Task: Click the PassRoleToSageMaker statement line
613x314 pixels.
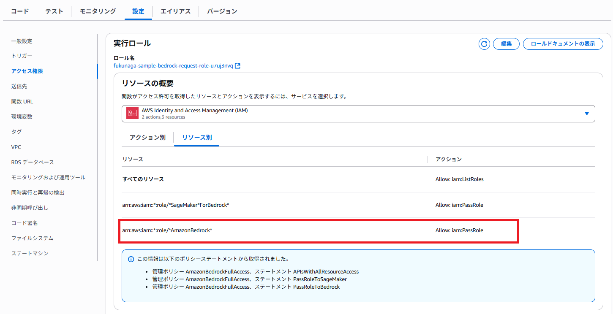Action: [250, 279]
